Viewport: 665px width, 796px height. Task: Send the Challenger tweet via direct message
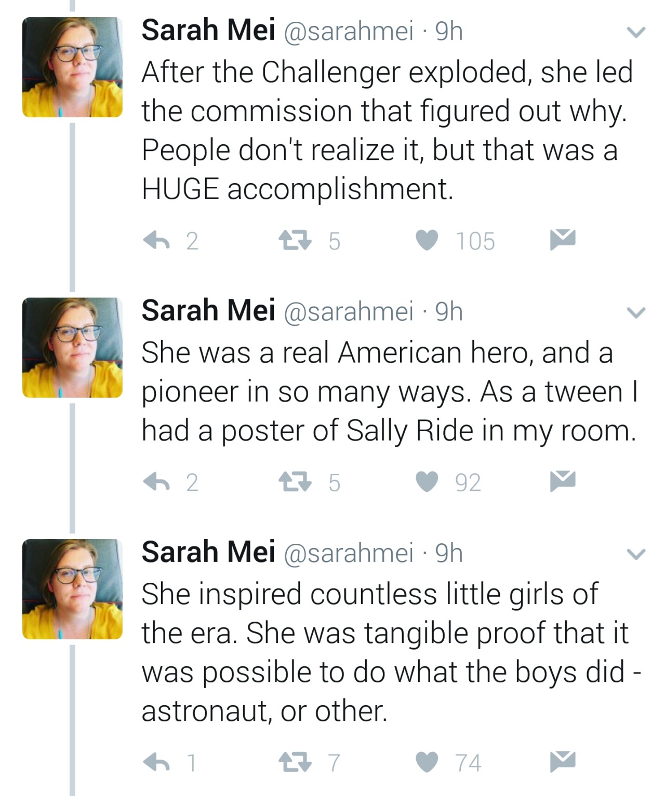(x=563, y=239)
